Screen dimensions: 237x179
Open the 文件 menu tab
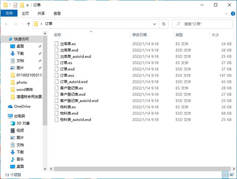click(9, 13)
